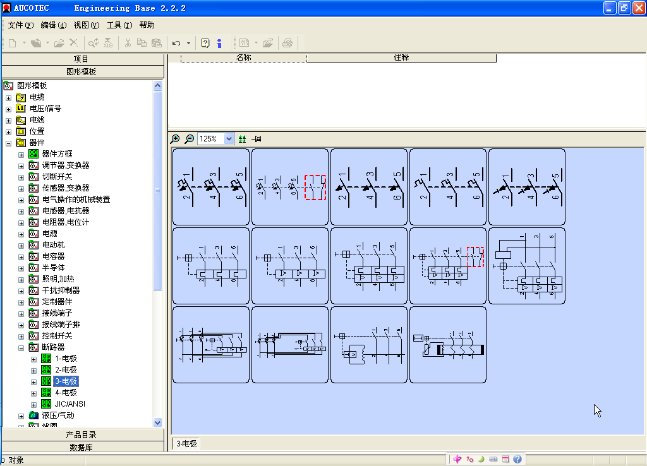647x466 pixels.
Task: Open the New document dropdown arrow
Action: (24, 43)
